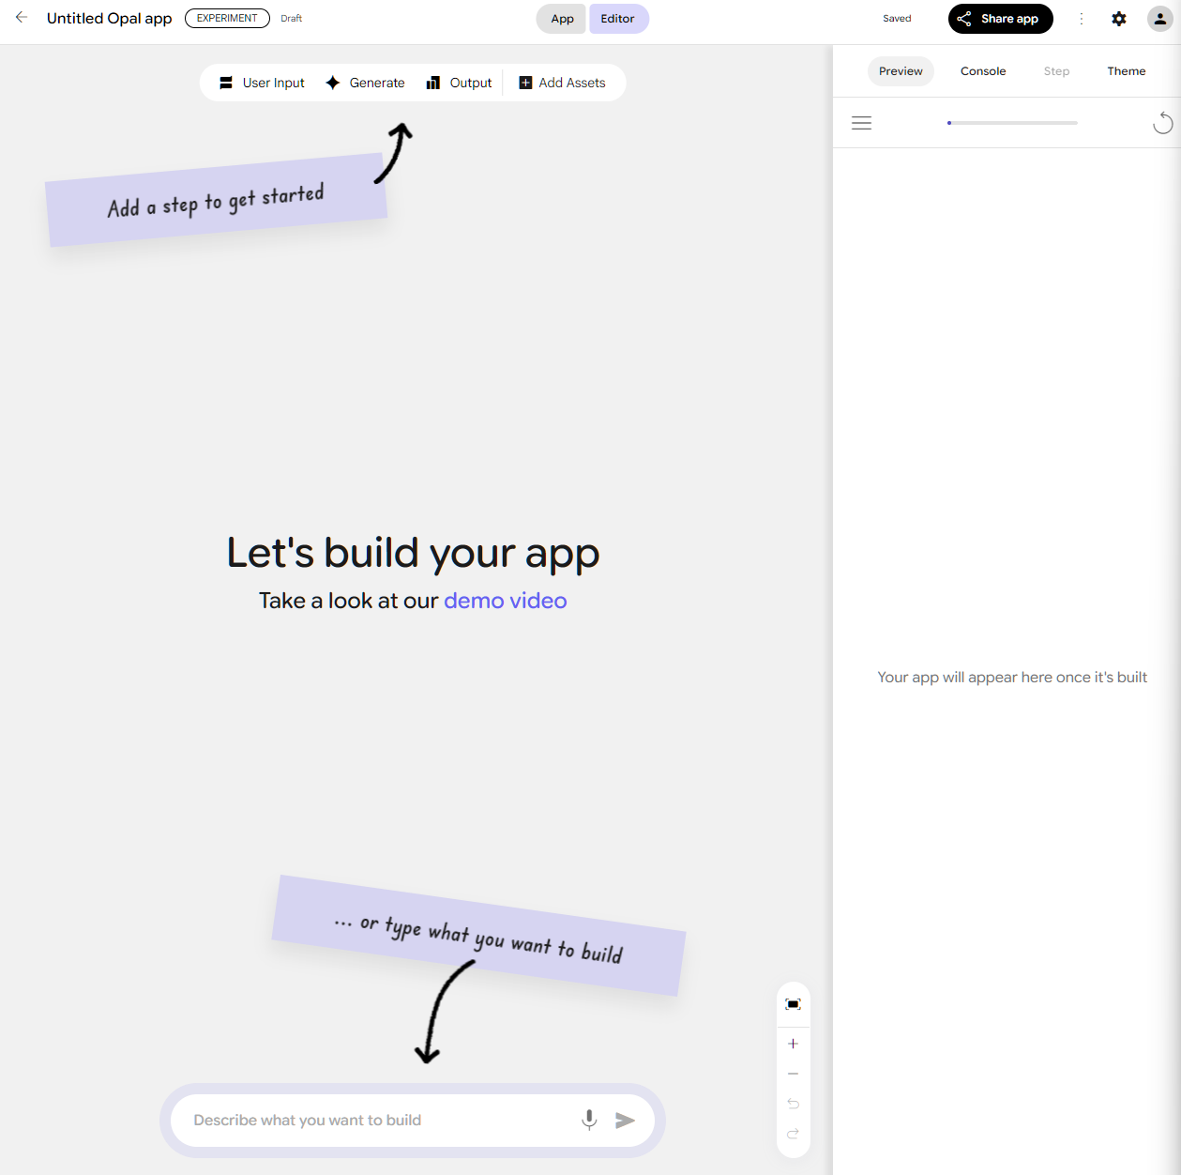Zoom in with the plus icon
1181x1175 pixels.
[793, 1044]
